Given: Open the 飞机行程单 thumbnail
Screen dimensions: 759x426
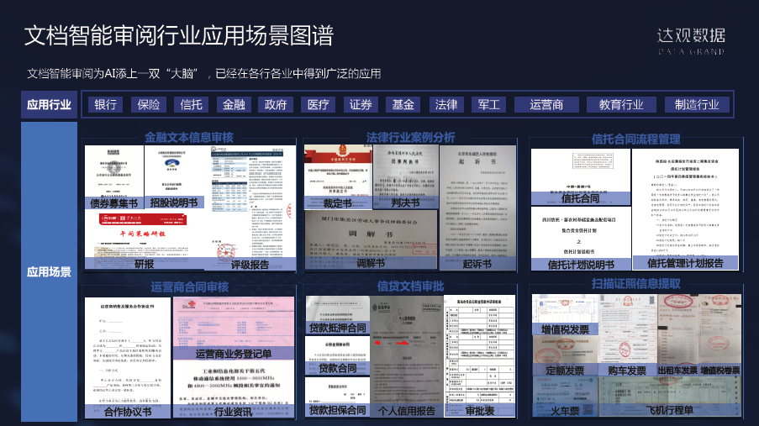Looking at the screenshot, I should [669, 395].
